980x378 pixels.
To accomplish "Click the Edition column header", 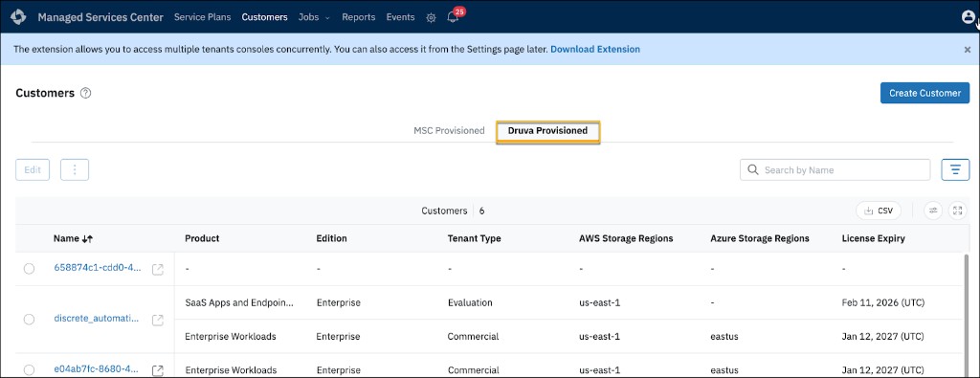I will pos(331,238).
